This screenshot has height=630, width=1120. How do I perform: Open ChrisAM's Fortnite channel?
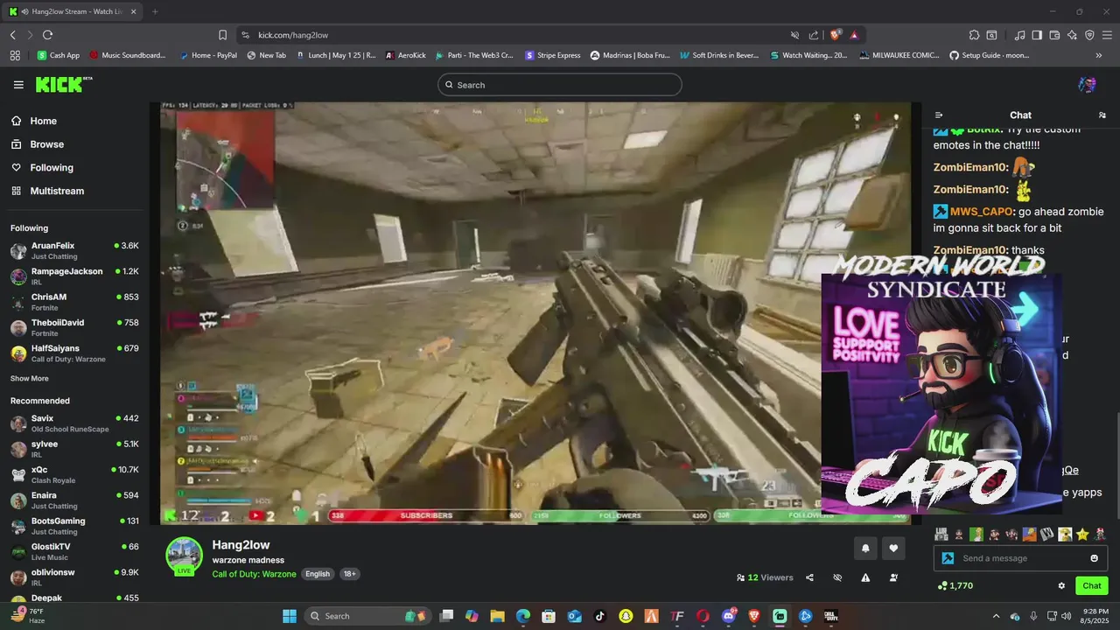click(74, 302)
